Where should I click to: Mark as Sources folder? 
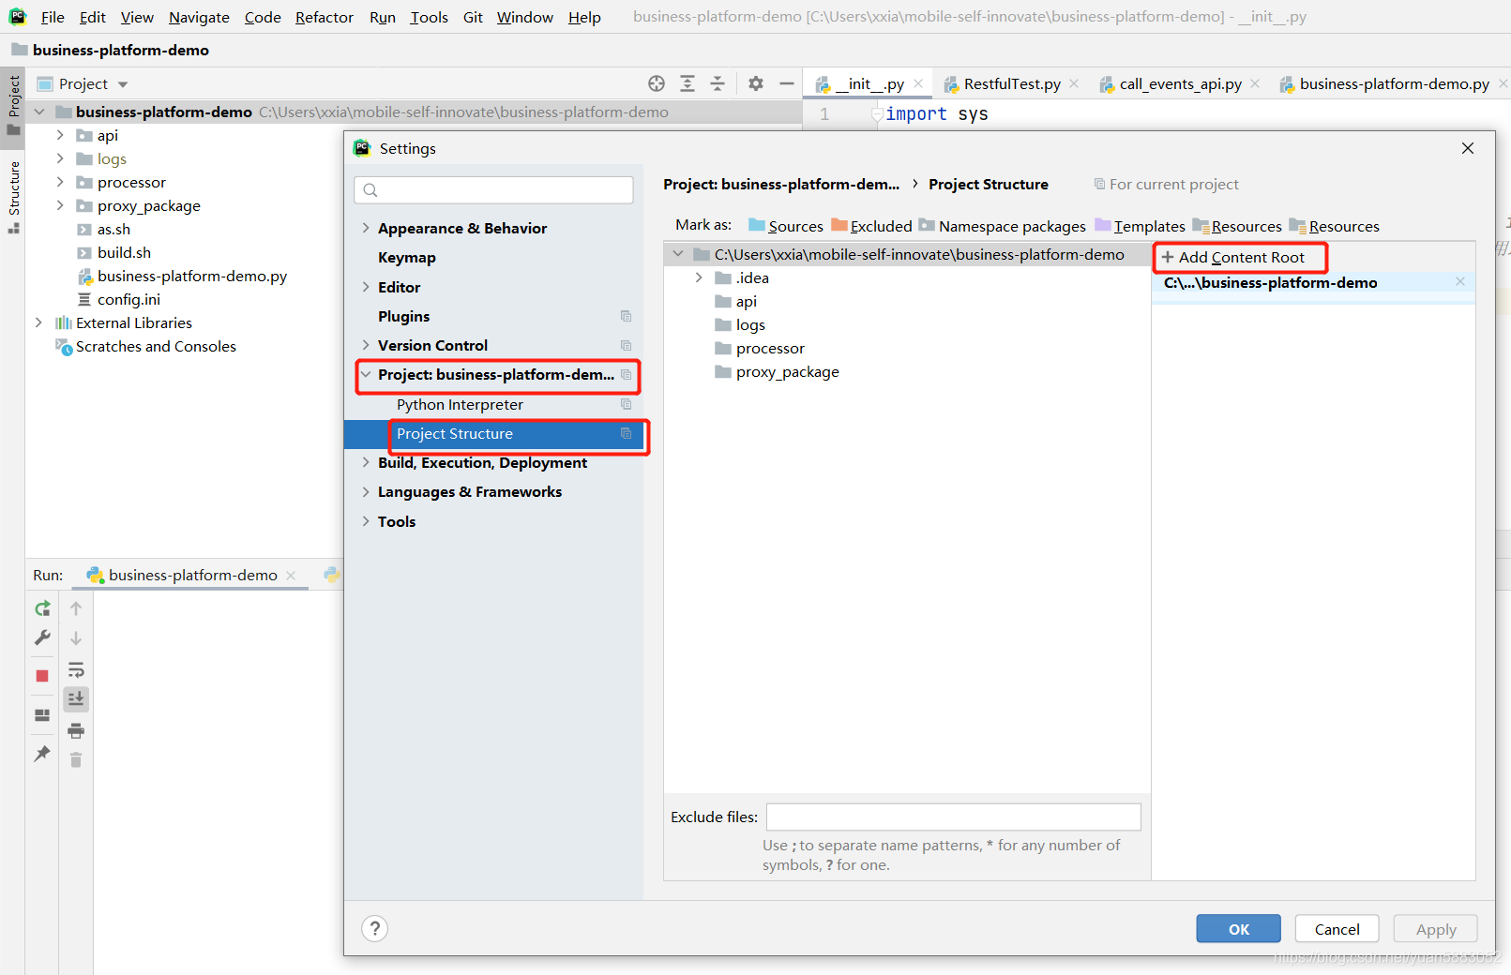(786, 226)
